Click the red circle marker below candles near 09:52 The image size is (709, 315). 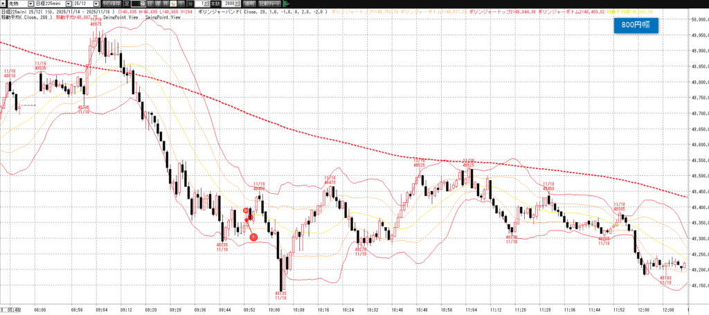[253, 237]
